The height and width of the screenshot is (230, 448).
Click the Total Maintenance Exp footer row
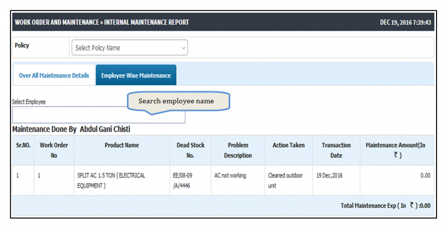tap(223, 206)
